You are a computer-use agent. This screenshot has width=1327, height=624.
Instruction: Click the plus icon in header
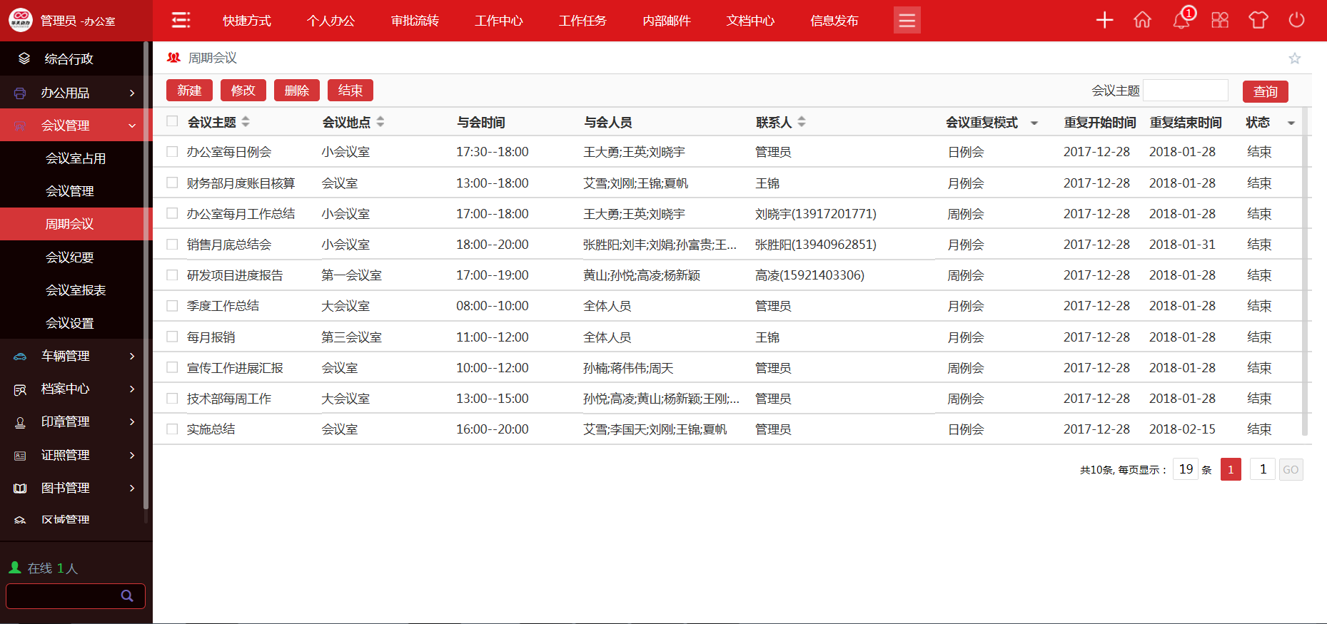pyautogui.click(x=1104, y=20)
